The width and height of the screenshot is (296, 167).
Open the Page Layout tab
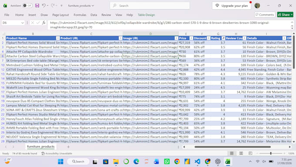pyautogui.click(x=61, y=15)
